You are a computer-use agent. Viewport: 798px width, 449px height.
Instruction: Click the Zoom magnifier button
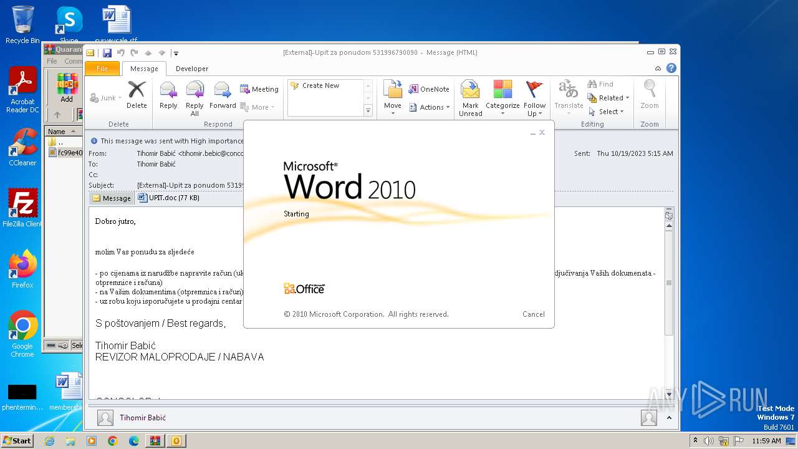[650, 95]
